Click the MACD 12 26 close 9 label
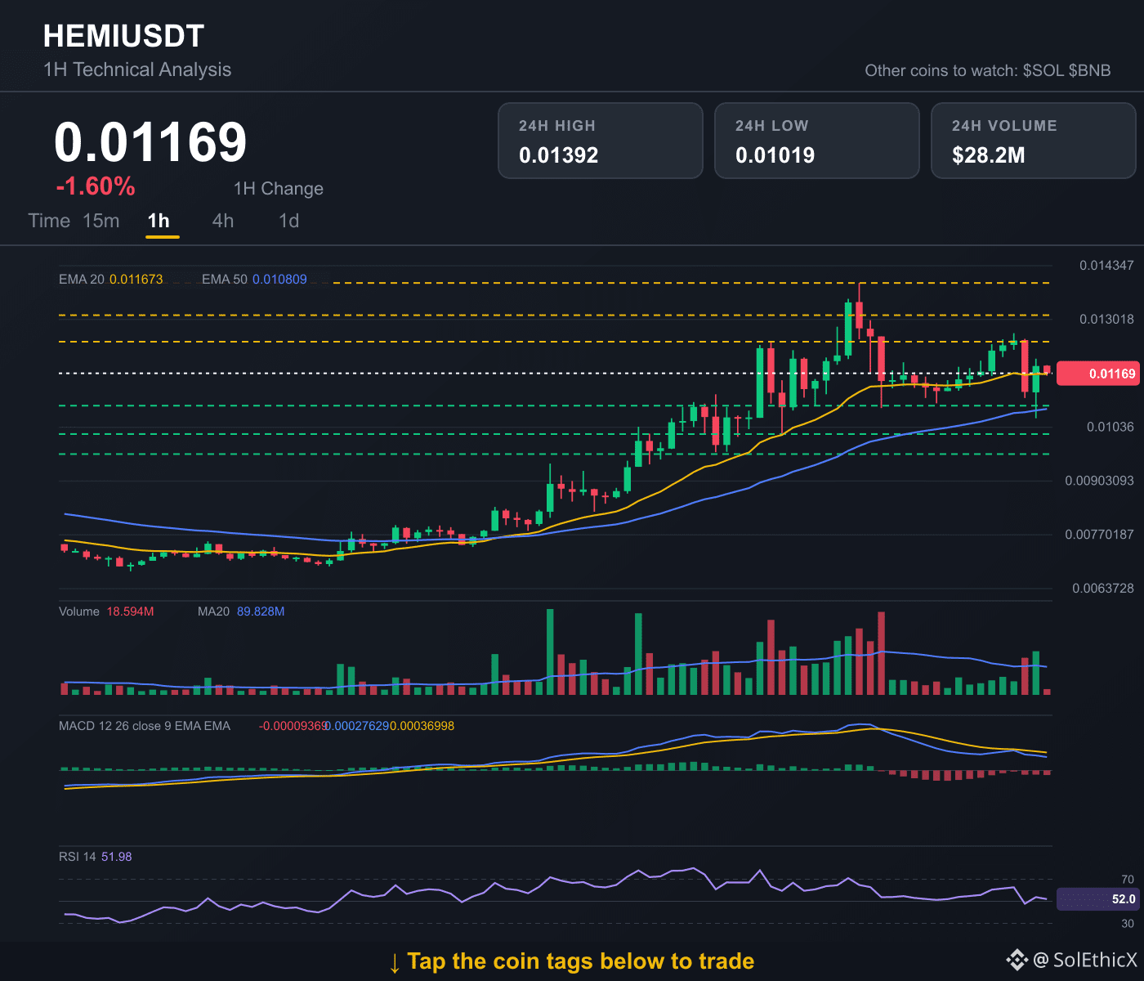The image size is (1144, 981). tap(145, 726)
